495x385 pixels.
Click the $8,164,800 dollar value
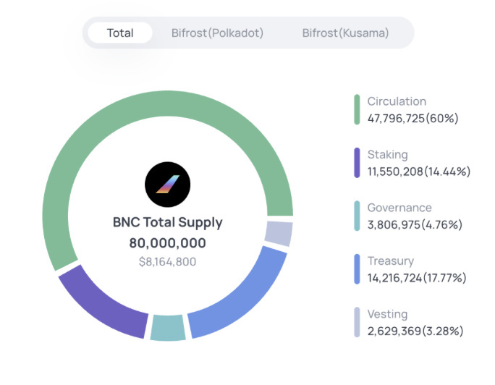point(168,261)
